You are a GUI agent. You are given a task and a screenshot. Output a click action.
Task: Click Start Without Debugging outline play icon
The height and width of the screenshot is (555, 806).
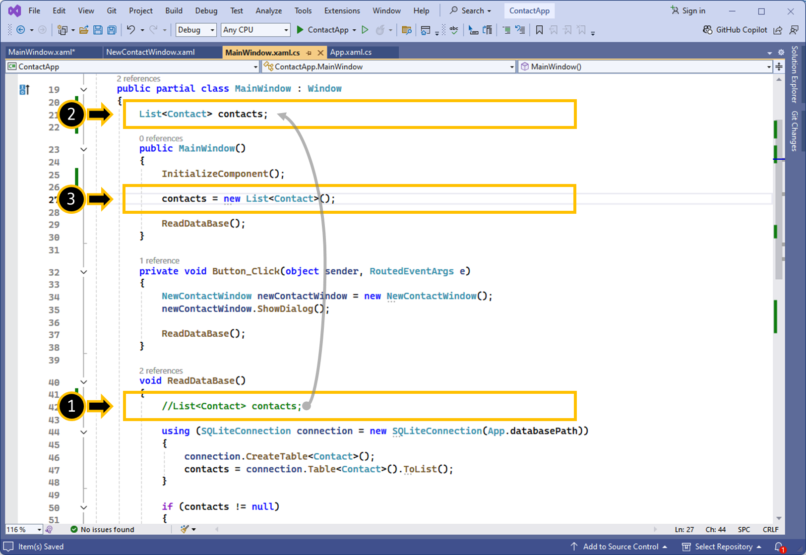click(365, 30)
